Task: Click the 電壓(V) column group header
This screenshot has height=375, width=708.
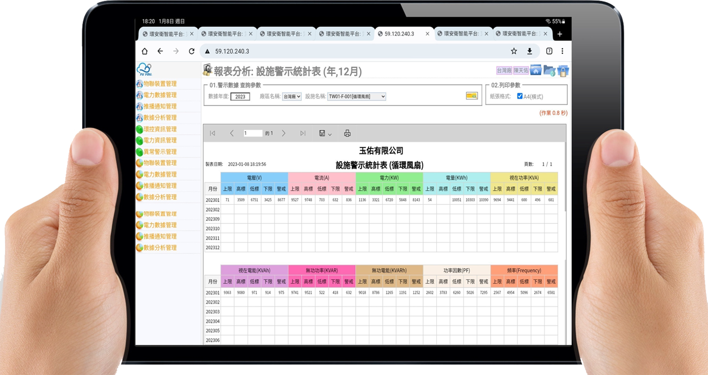Action: 254,177
